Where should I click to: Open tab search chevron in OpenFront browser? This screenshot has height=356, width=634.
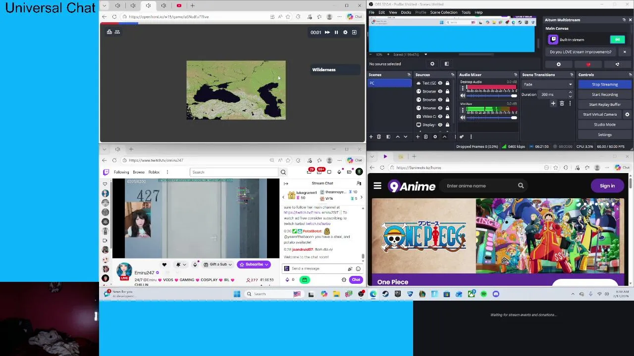[104, 5]
